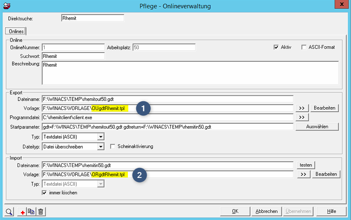Browse for Export Vorlage file with >> button

302,108
